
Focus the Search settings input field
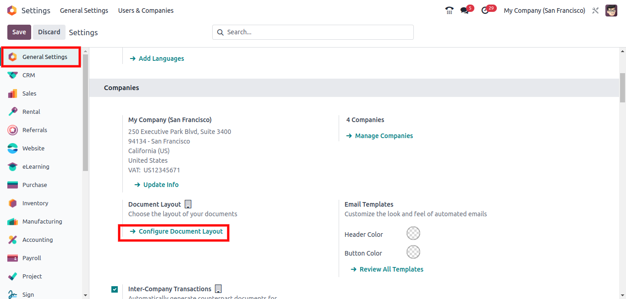pos(313,32)
